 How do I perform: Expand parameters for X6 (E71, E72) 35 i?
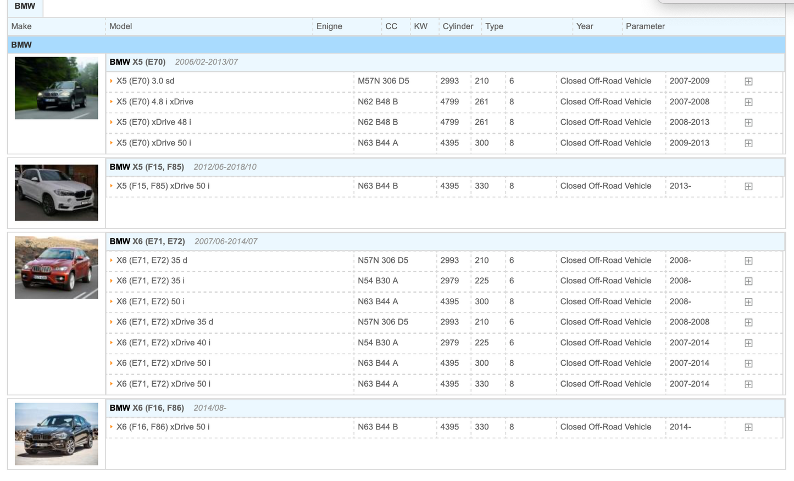point(748,281)
